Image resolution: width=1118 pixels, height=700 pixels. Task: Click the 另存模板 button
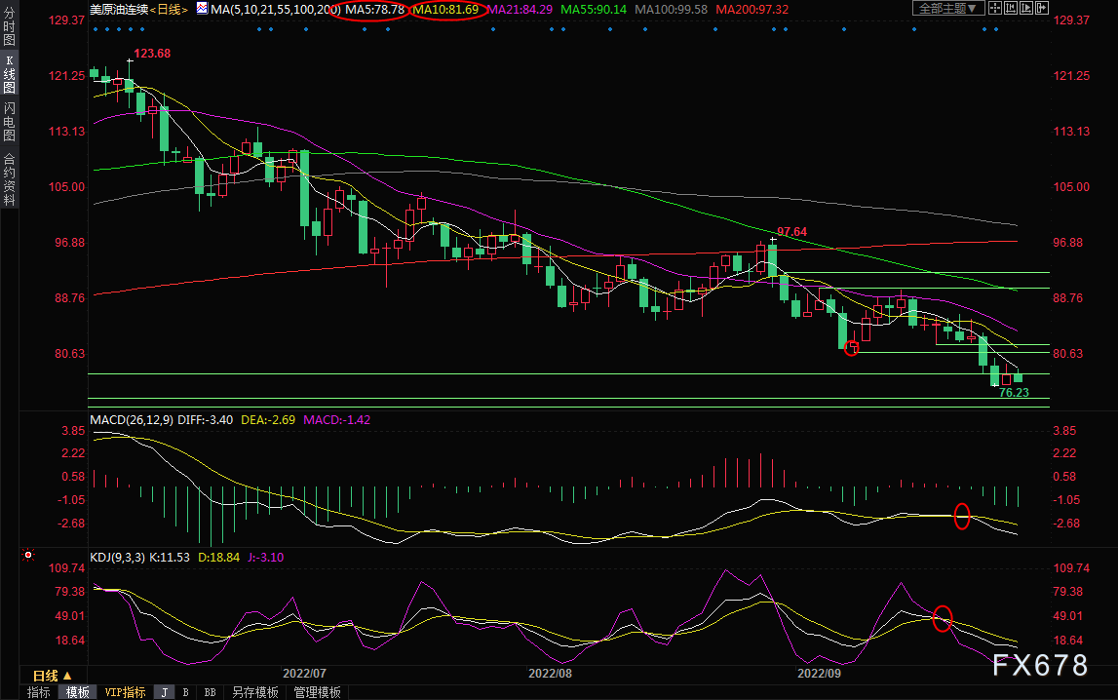254,692
